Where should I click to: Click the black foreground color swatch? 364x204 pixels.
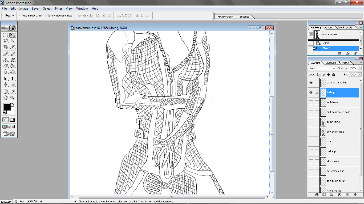click(7, 107)
